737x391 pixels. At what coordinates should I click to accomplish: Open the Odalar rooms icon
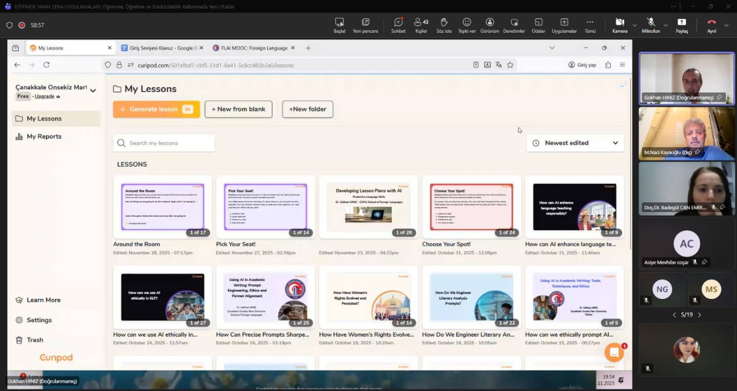click(538, 22)
